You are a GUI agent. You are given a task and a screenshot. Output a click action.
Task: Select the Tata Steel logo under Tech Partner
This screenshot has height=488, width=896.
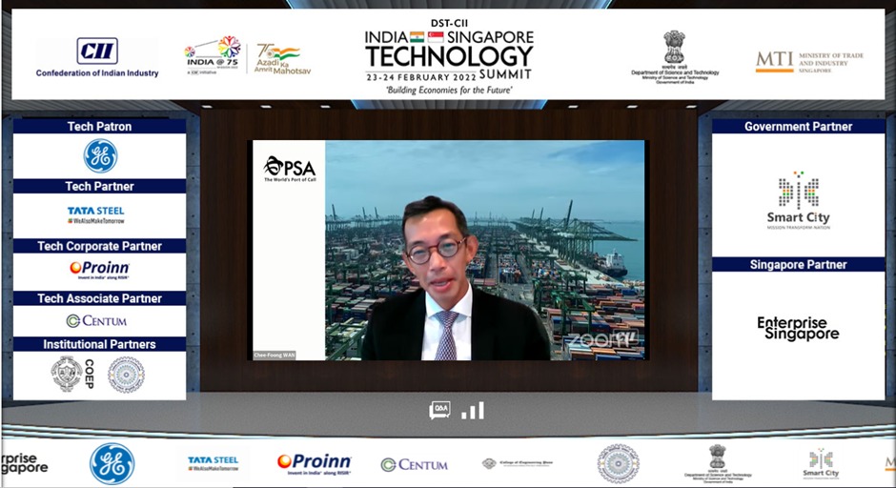tap(96, 214)
